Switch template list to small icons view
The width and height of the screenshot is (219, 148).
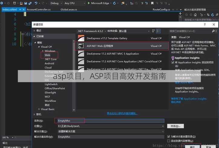tap(153, 31)
